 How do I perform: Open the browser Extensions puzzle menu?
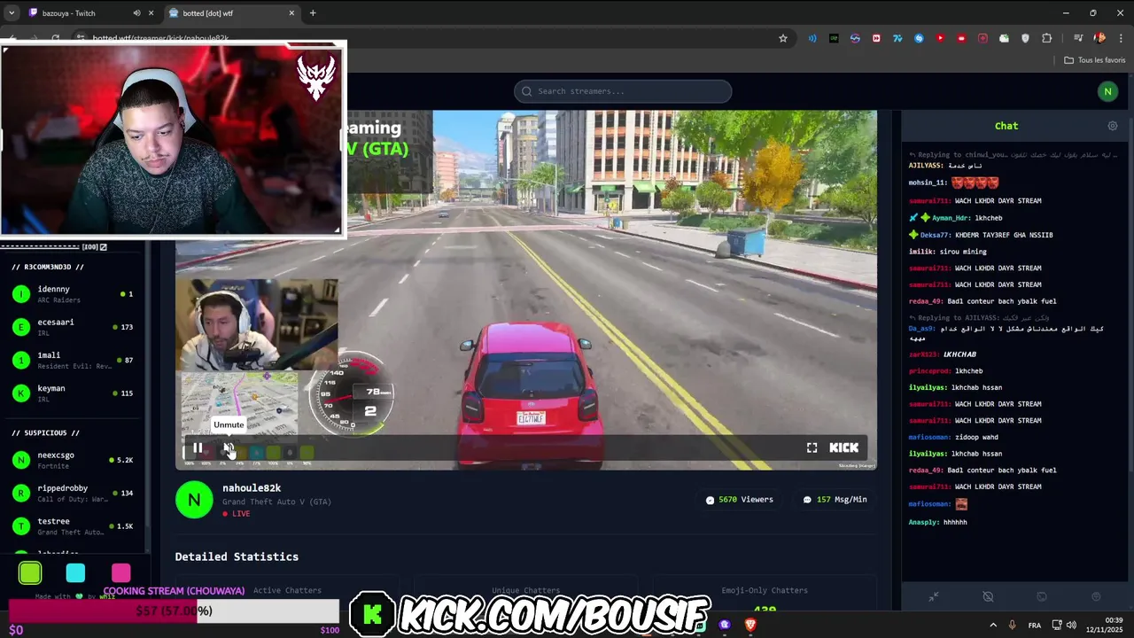click(x=1047, y=38)
